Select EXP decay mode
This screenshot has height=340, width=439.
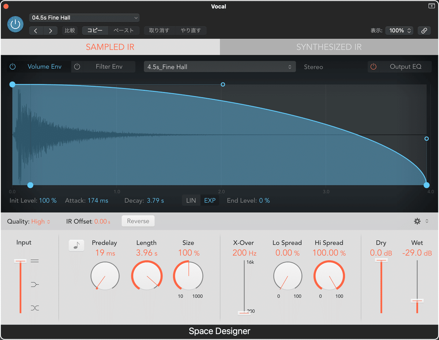coord(210,200)
